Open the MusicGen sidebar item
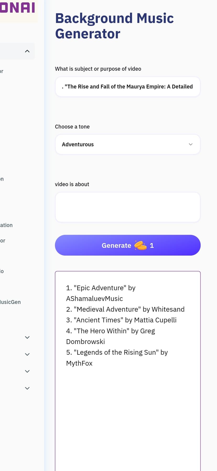217x471 pixels. 10,302
